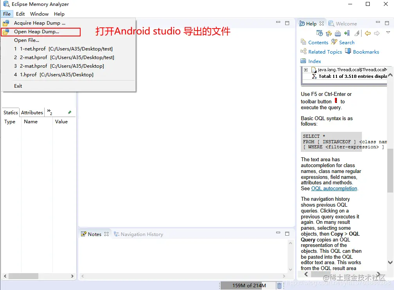Click Eclipse Memory Analyzer title bar icon
This screenshot has height=290, width=394.
point(6,4)
